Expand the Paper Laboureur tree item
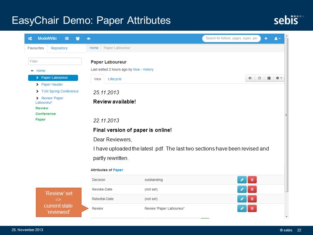This screenshot has width=313, height=235. pyautogui.click(x=37, y=78)
